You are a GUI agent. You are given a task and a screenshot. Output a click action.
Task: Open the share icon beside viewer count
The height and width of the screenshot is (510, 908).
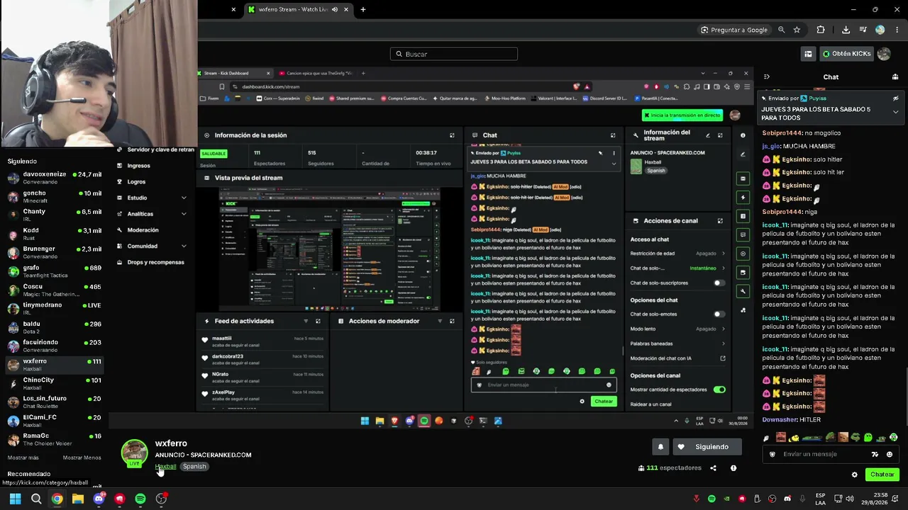tap(713, 468)
